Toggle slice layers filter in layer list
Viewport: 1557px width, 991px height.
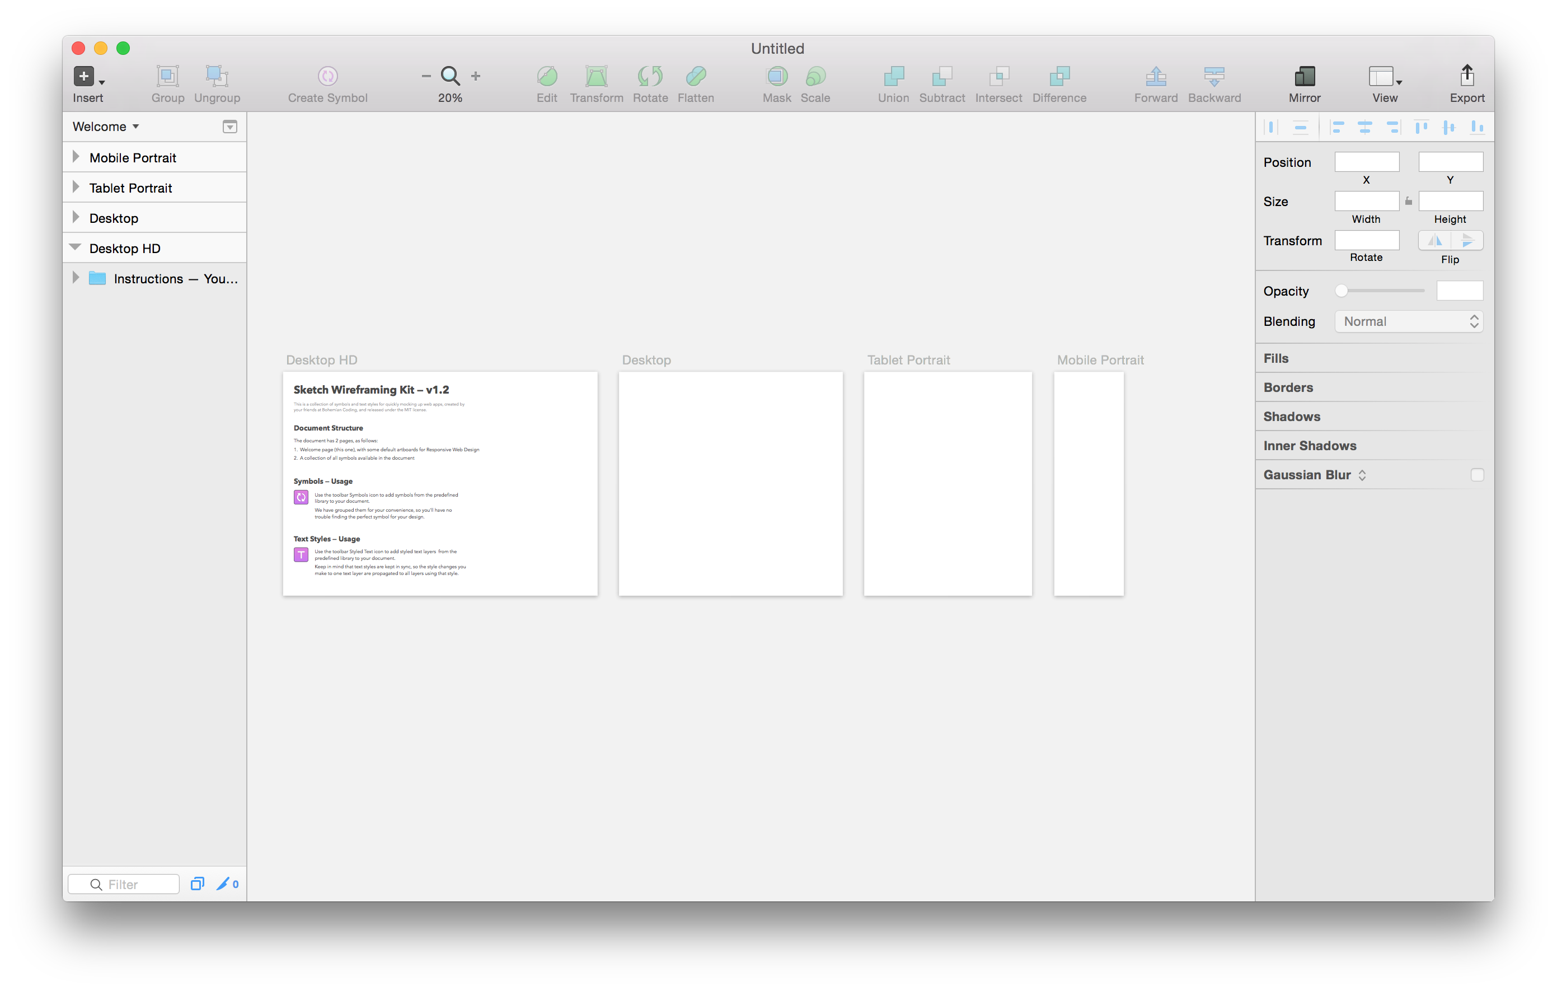[x=227, y=884]
